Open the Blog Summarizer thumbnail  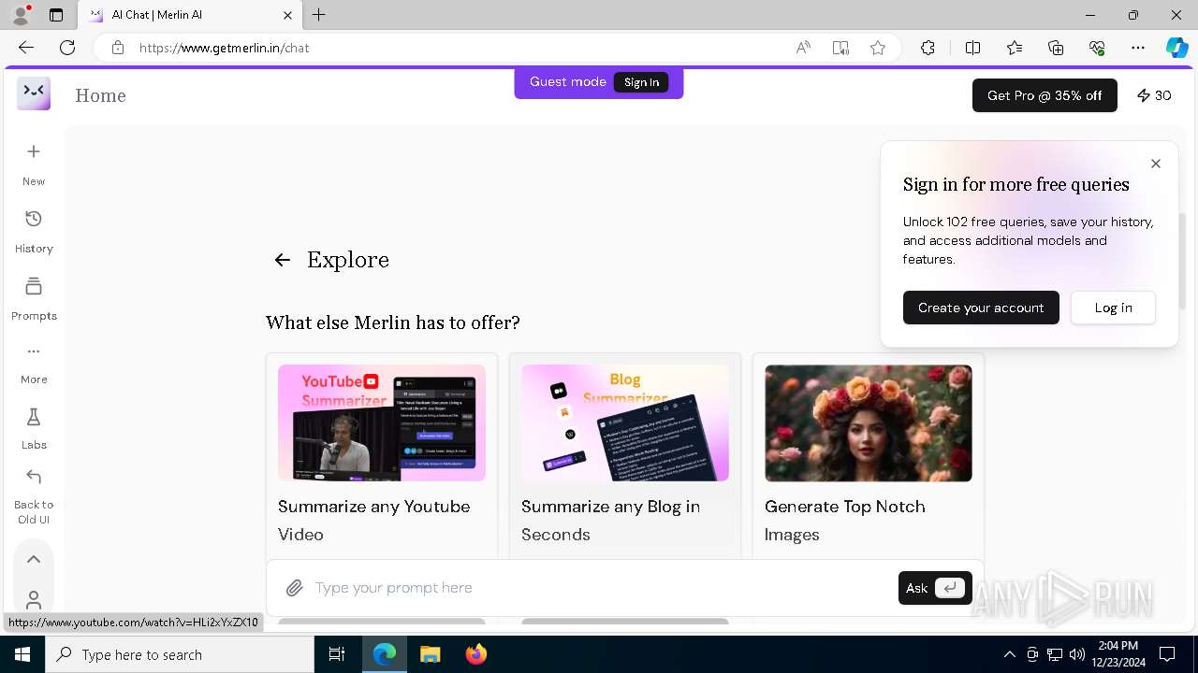[625, 422]
